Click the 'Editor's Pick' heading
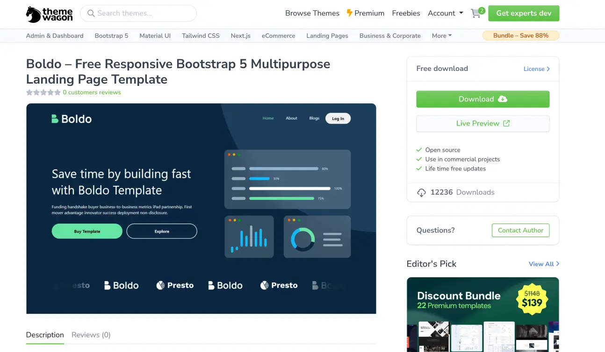Viewport: 605px width, 352px height. 432,264
